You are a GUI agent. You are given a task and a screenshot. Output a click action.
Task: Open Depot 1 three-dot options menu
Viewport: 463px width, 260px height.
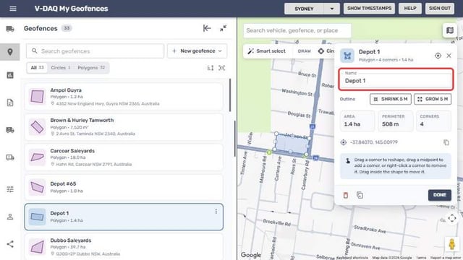[x=216, y=212]
